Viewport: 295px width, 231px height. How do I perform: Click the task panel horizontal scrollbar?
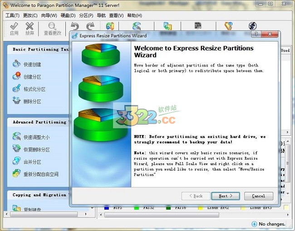pos(44,214)
